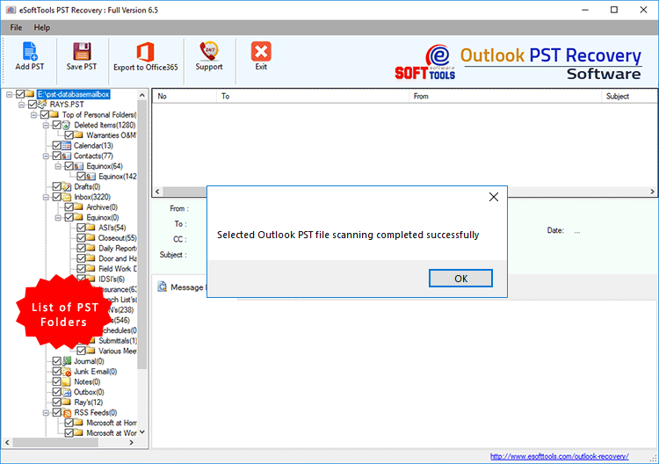Click the Support 24/7 icon
This screenshot has height=464, width=659.
(209, 51)
